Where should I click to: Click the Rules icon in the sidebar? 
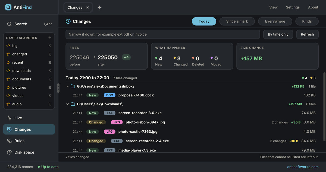tap(9, 141)
